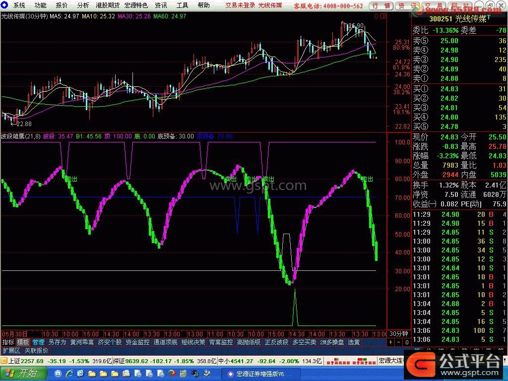Click the app logo icon in the title bar
Image resolution: width=508 pixels, height=381 pixels.
click(4, 5)
